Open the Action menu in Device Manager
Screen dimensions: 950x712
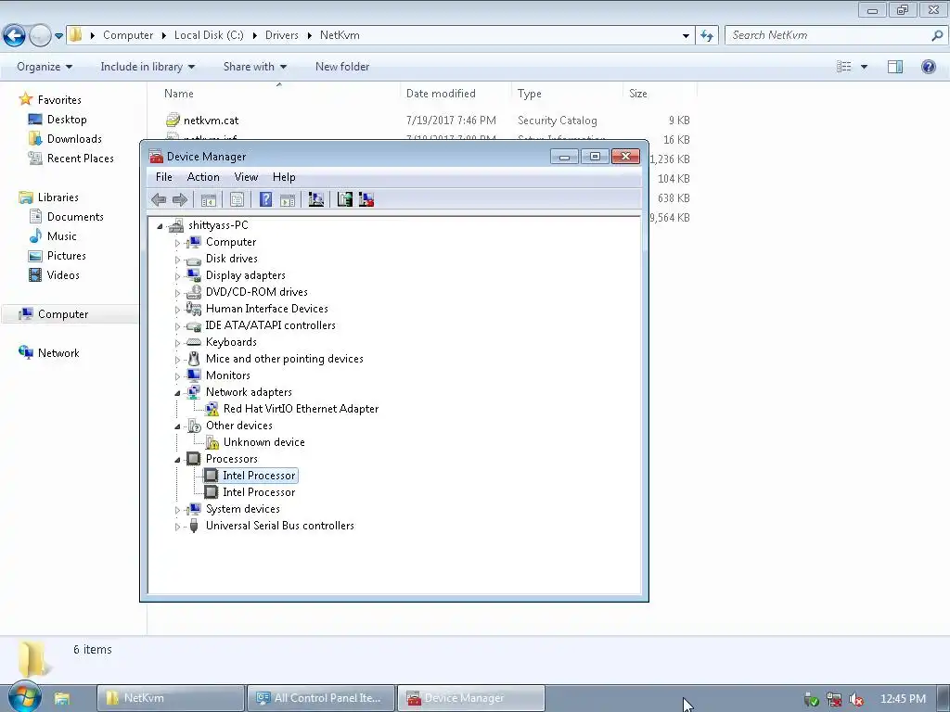point(203,177)
